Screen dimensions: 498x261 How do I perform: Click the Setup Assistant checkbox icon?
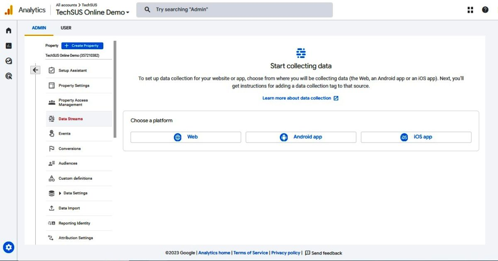pos(51,70)
